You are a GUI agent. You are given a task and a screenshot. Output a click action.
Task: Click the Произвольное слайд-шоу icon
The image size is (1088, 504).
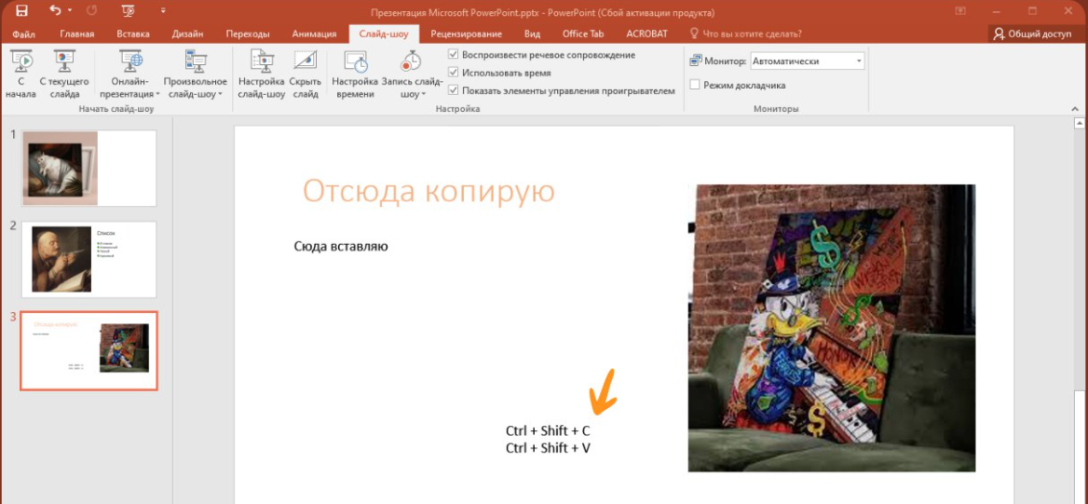click(196, 61)
